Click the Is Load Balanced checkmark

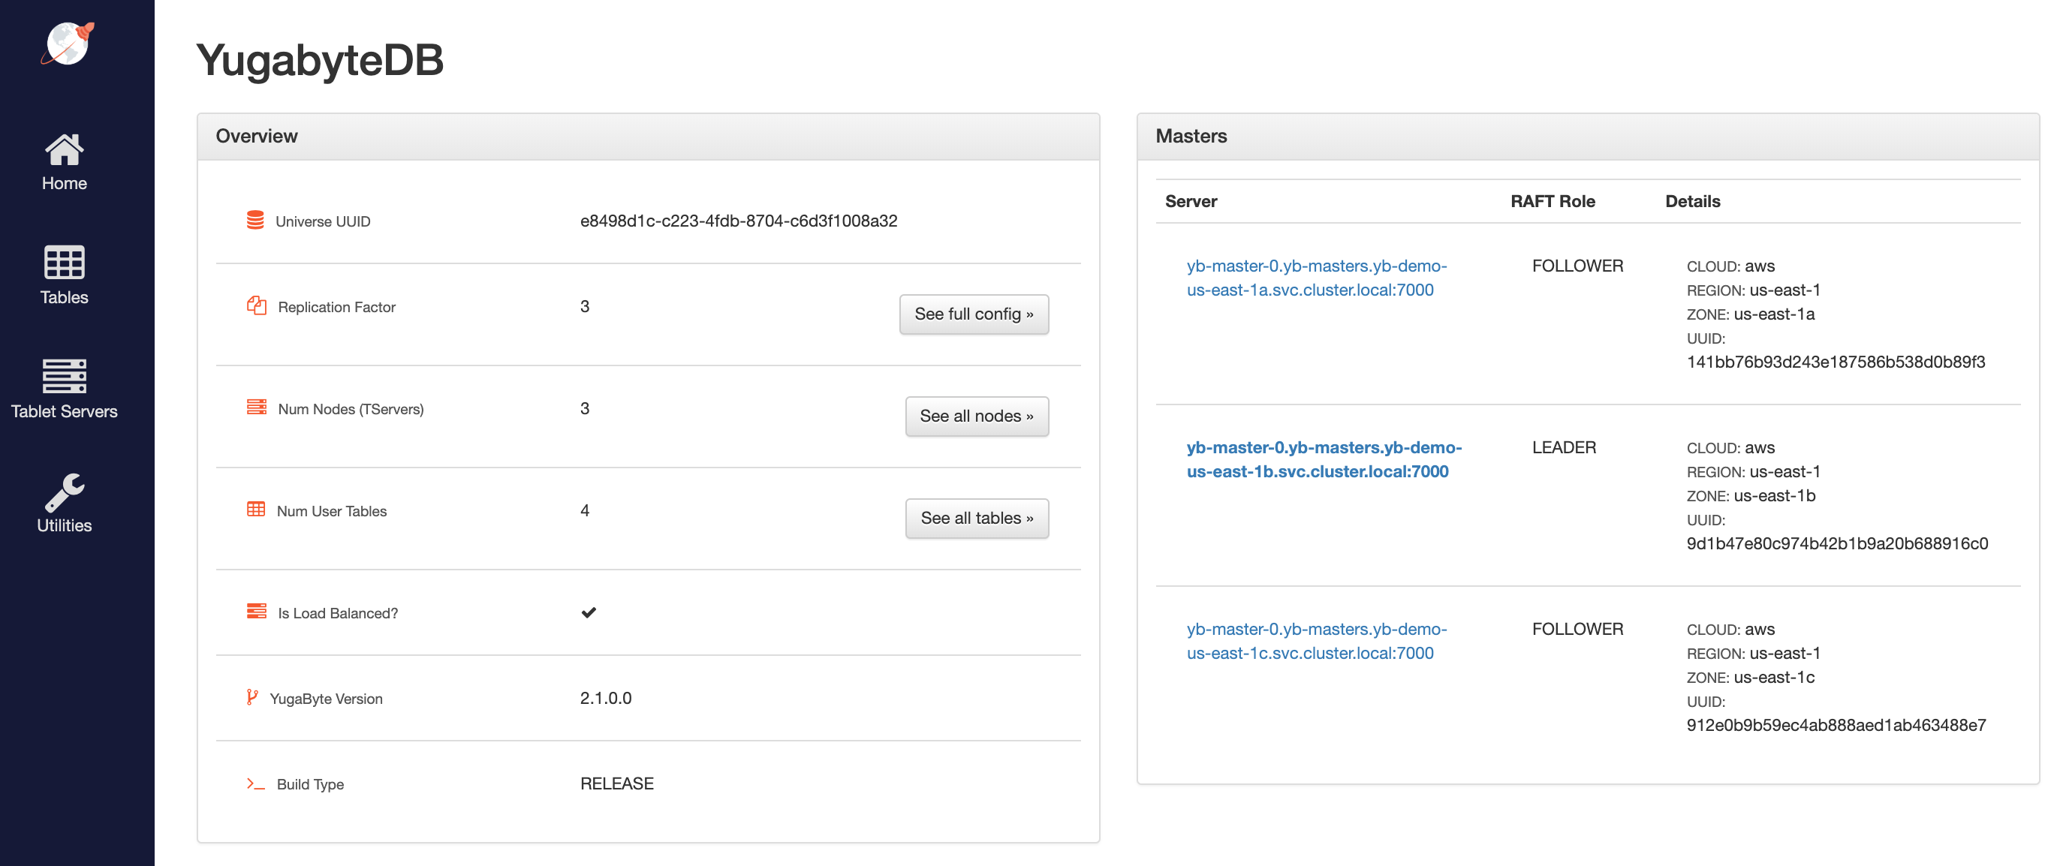[589, 612]
